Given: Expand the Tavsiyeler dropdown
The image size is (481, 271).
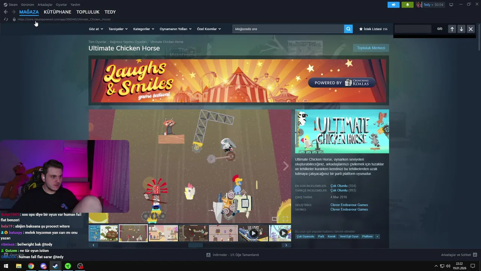Looking at the screenshot, I should pos(118,29).
